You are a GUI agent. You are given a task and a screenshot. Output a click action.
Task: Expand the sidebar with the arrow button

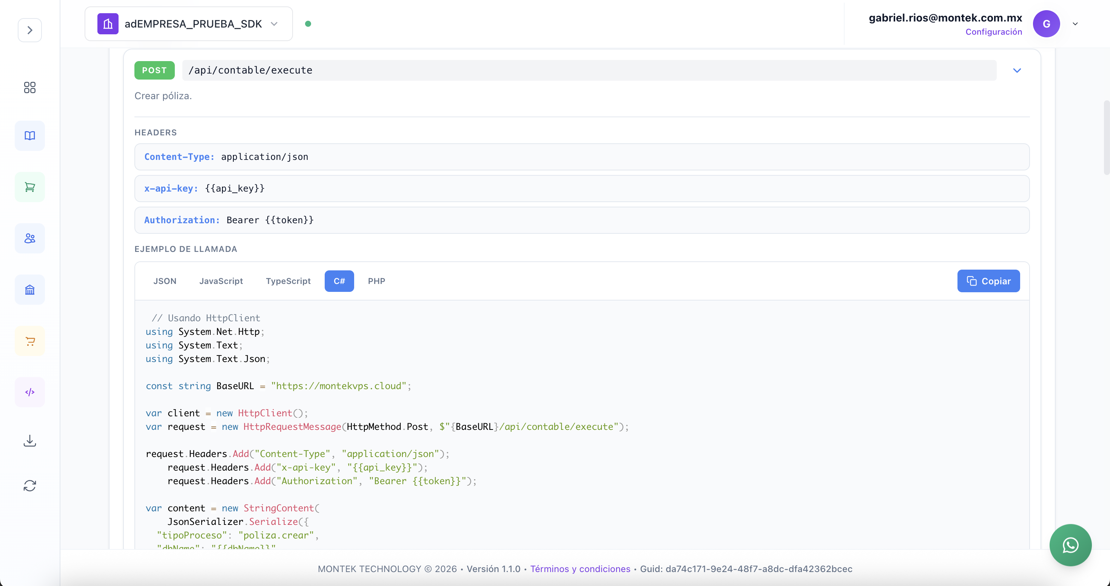pos(30,30)
